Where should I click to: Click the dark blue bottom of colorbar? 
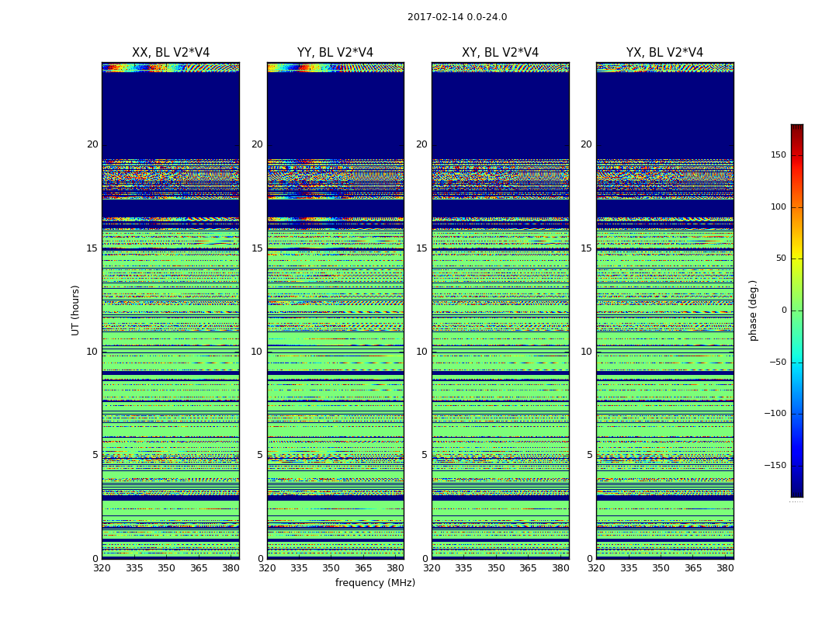(796, 492)
